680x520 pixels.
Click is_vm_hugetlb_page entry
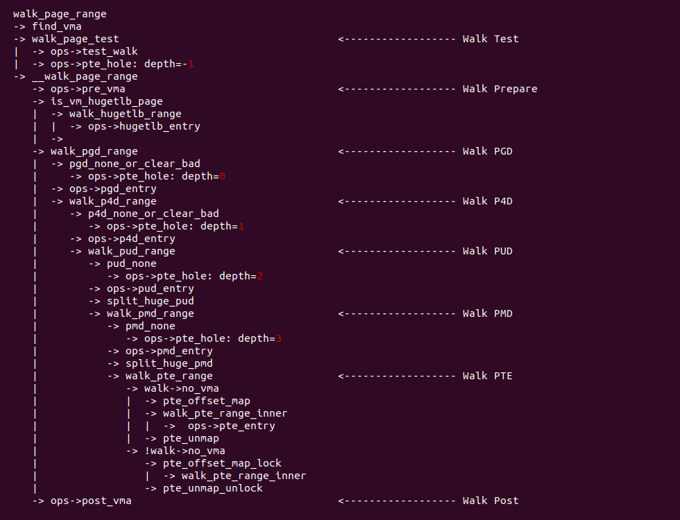point(106,101)
